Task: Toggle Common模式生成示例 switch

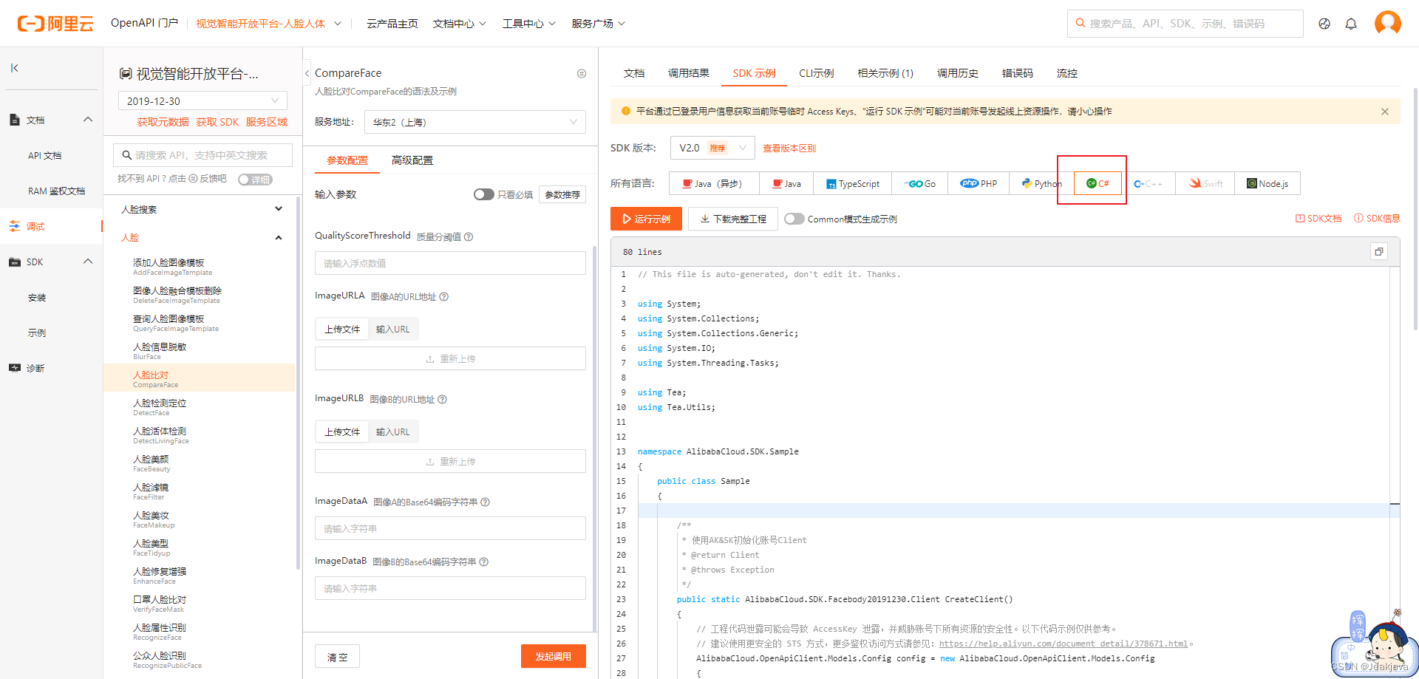Action: pyautogui.click(x=794, y=219)
